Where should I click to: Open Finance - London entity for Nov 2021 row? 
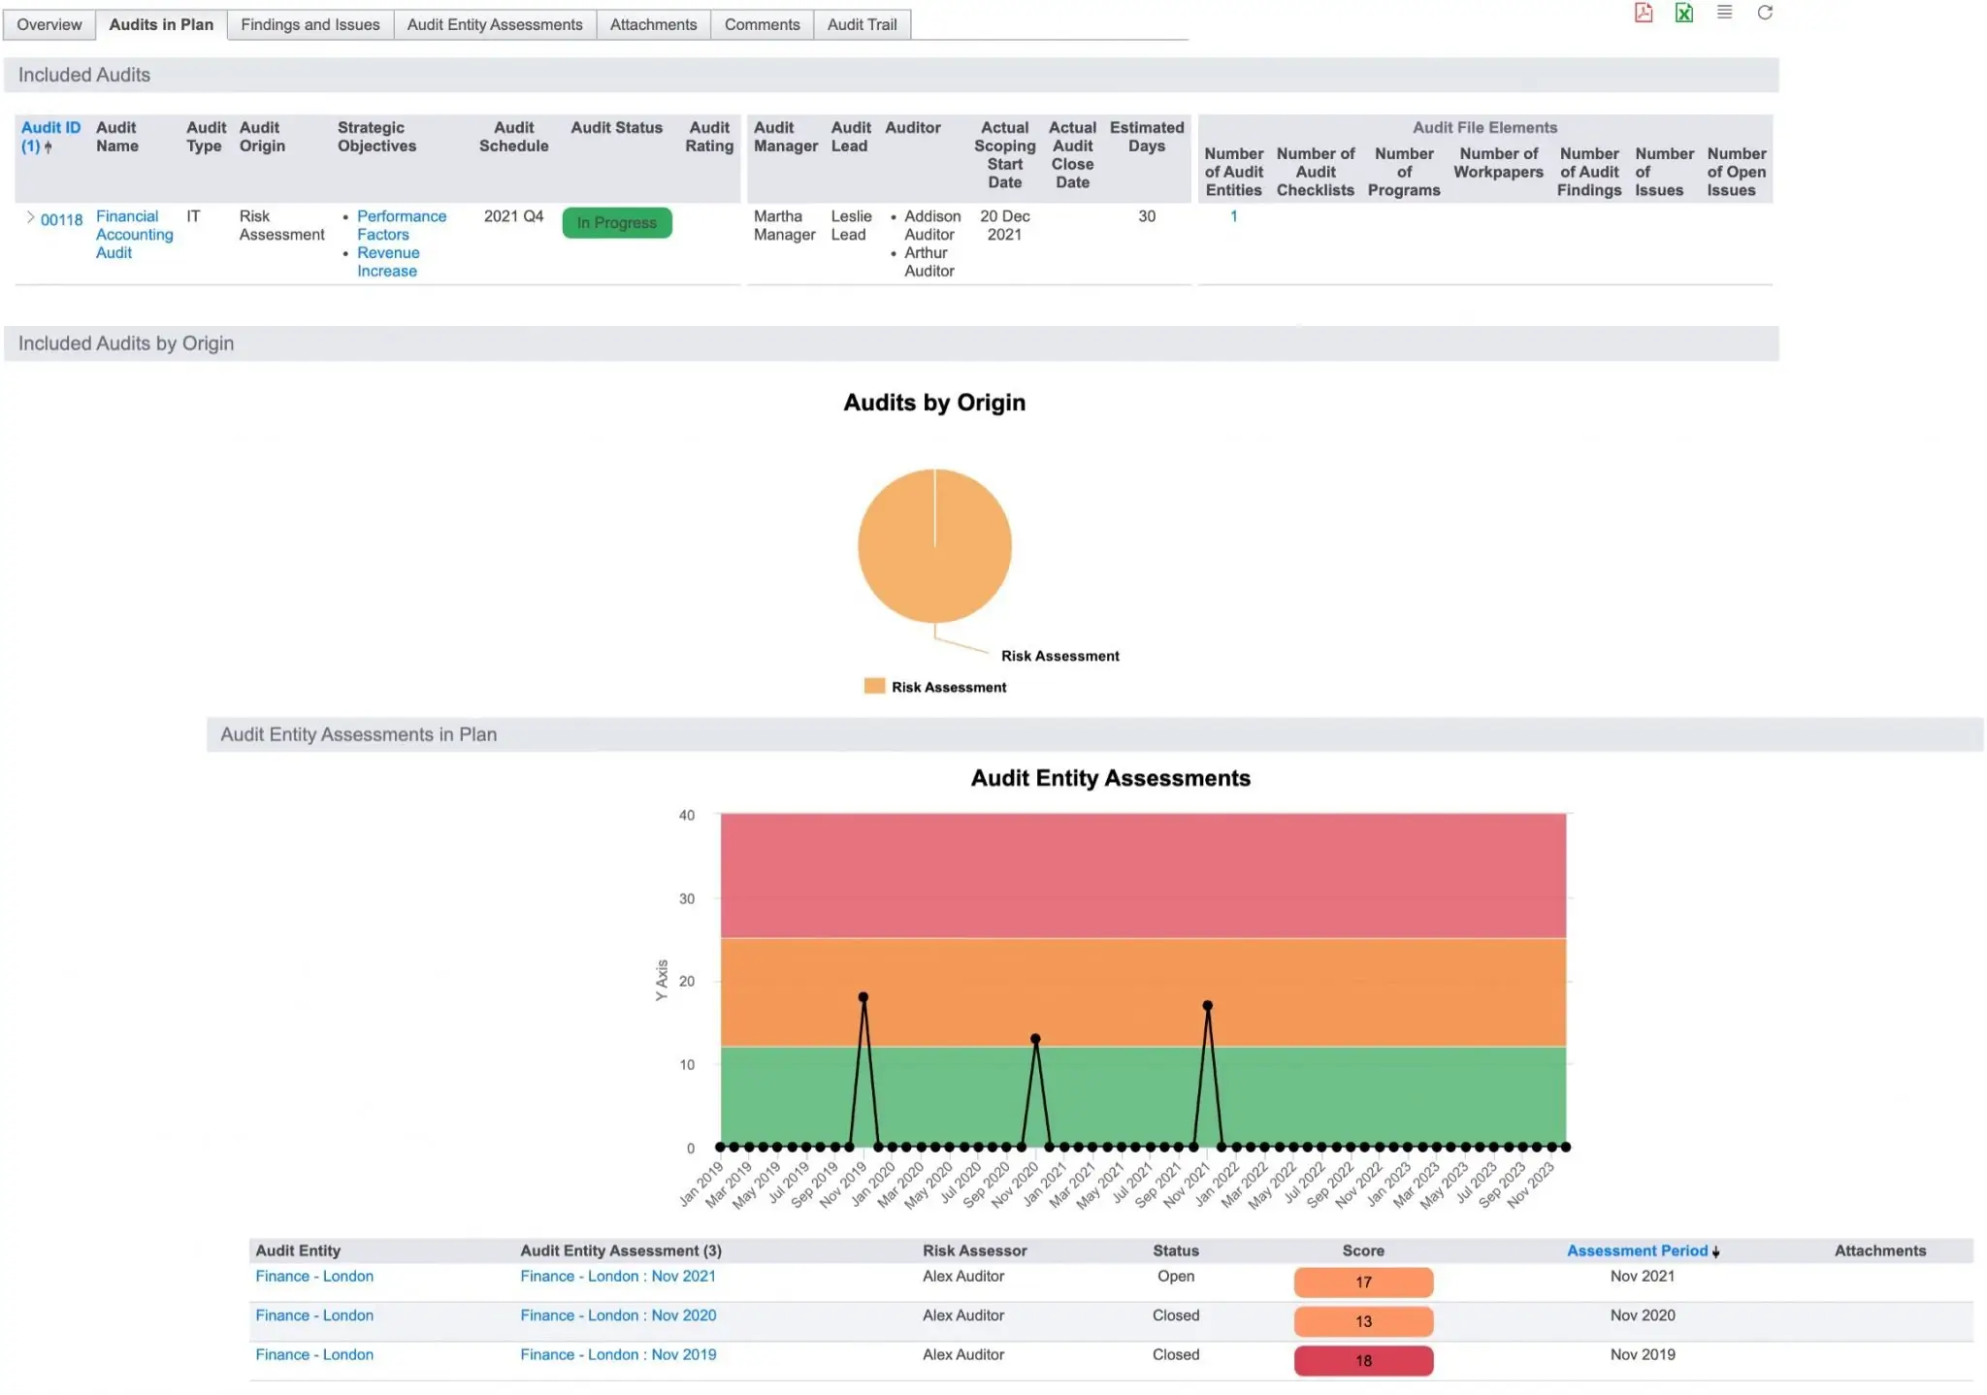[x=314, y=1277]
